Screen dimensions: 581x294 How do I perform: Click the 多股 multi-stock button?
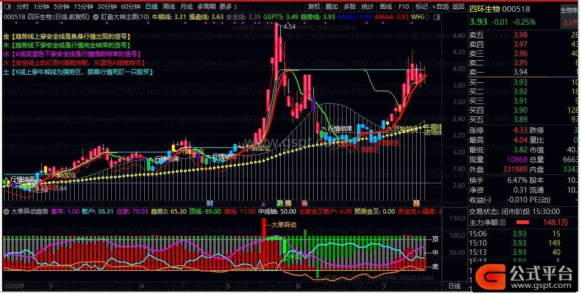pyautogui.click(x=349, y=6)
